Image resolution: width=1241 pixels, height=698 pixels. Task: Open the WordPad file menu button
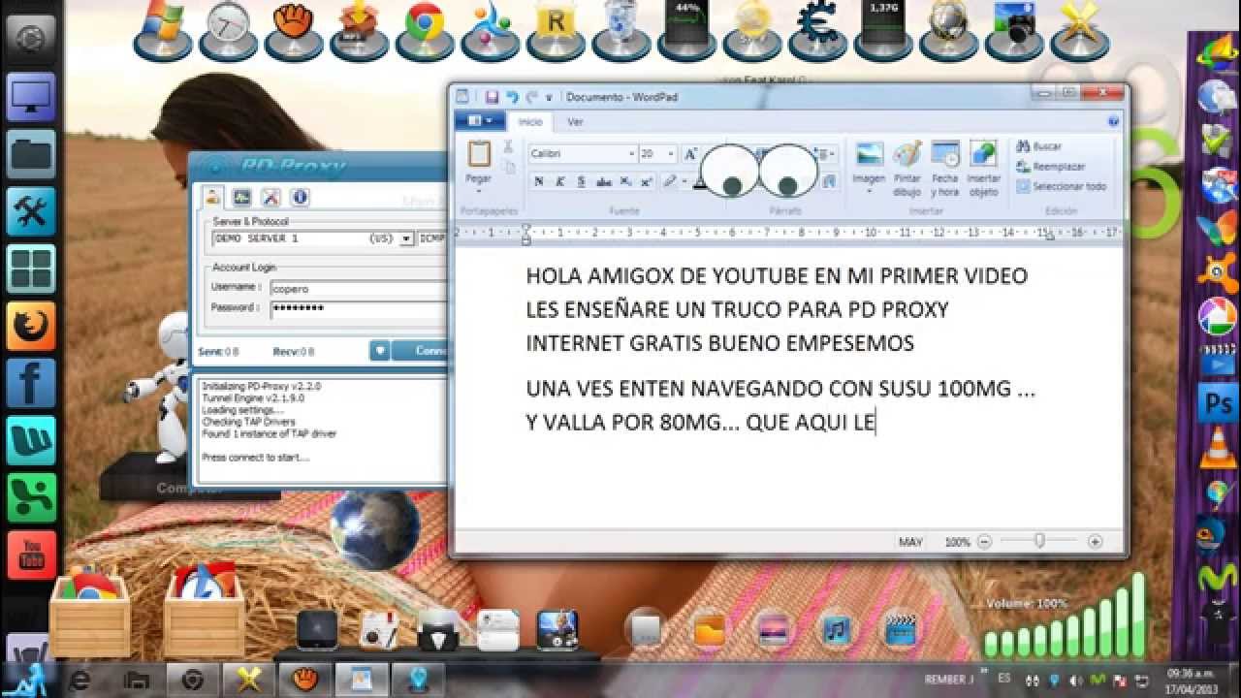480,121
